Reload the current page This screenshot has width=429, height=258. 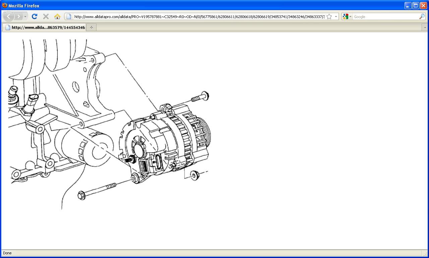[35, 16]
